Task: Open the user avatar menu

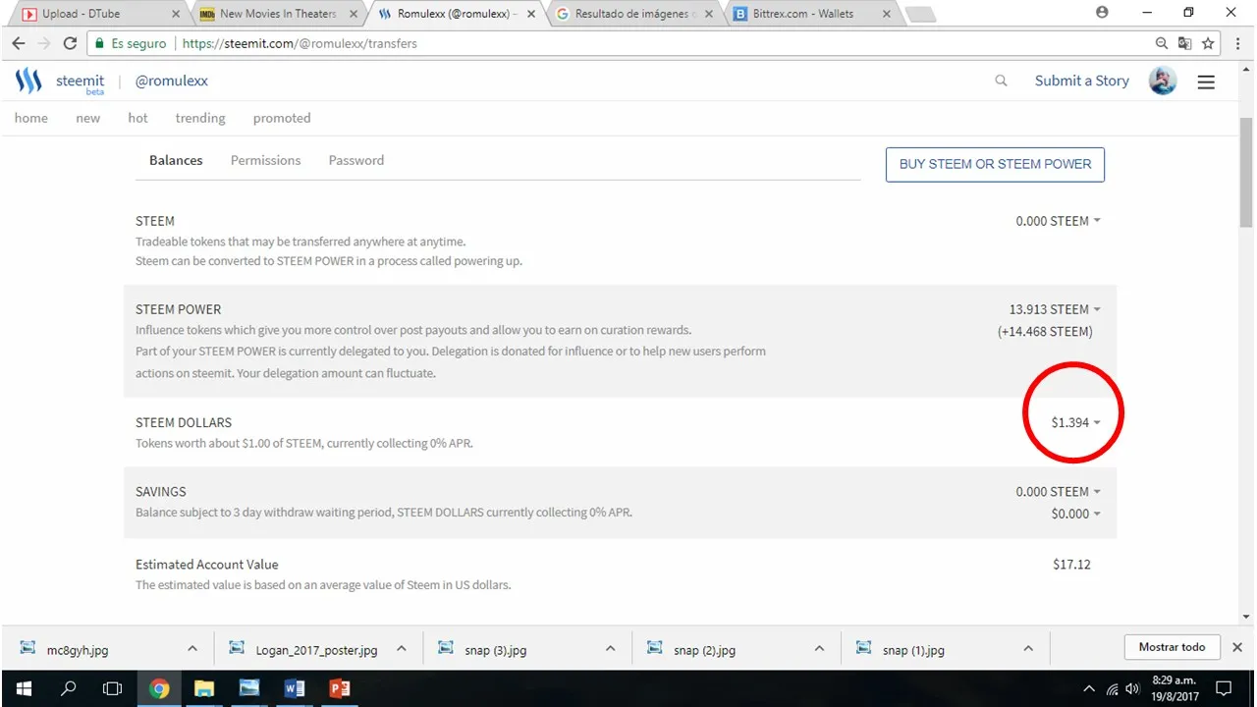Action: click(x=1163, y=81)
